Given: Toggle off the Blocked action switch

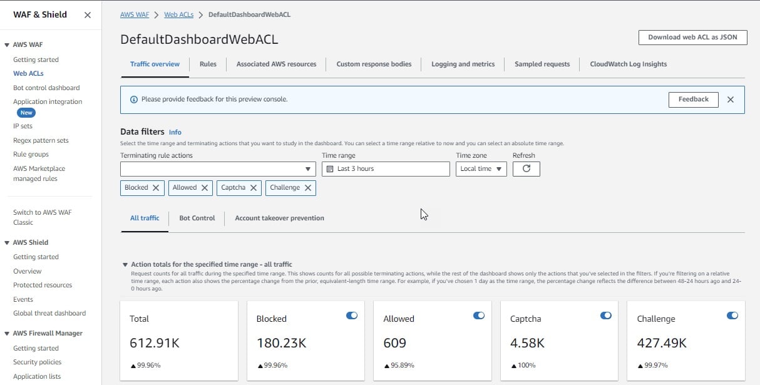Looking at the screenshot, I should click(351, 316).
